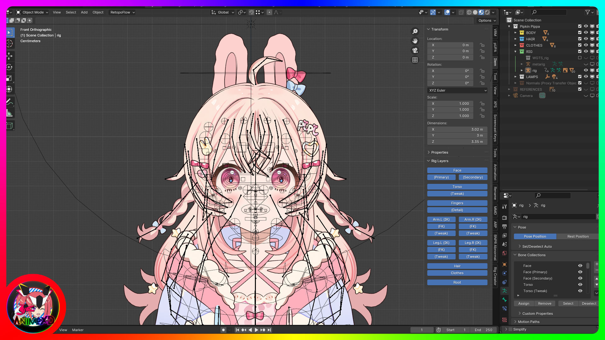Hide Torso bone collection eye
The width and height of the screenshot is (605, 340).
click(x=580, y=285)
